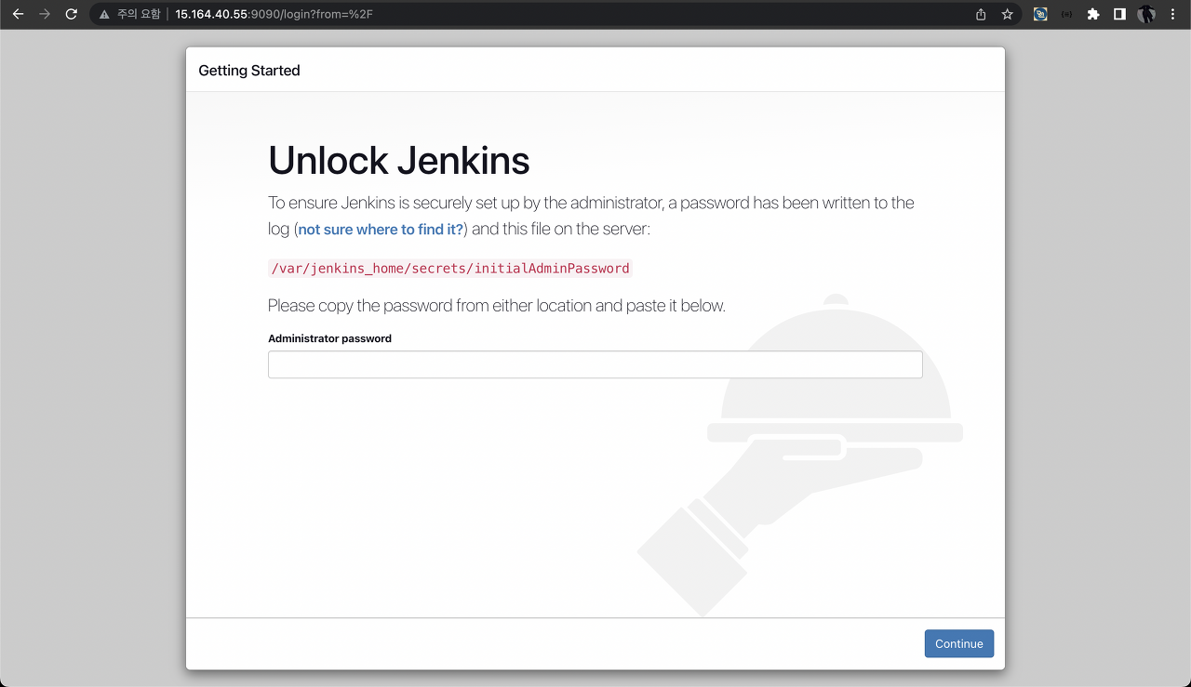Toggle the browser side panel icon
Screen dimensions: 1191x687
(1119, 15)
